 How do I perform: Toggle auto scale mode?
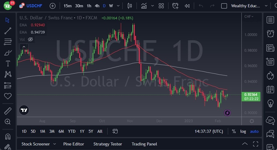point(254,131)
